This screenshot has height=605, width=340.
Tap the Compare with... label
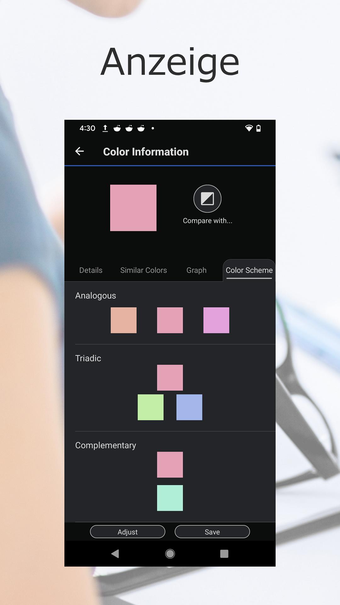coord(207,221)
